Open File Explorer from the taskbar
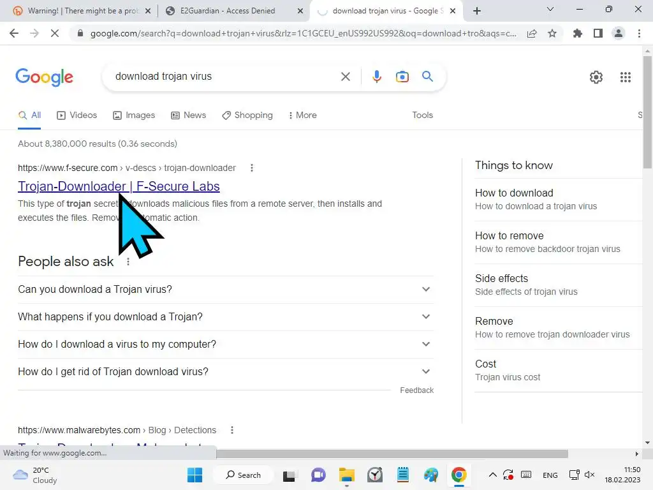 346,475
